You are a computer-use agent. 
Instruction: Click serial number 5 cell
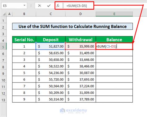coord(24,73)
